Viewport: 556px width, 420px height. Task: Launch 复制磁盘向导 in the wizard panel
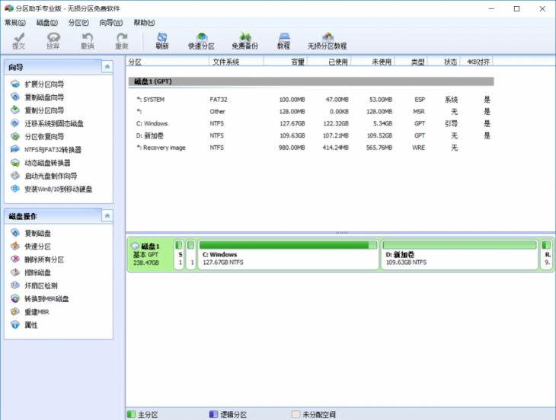tap(37, 97)
